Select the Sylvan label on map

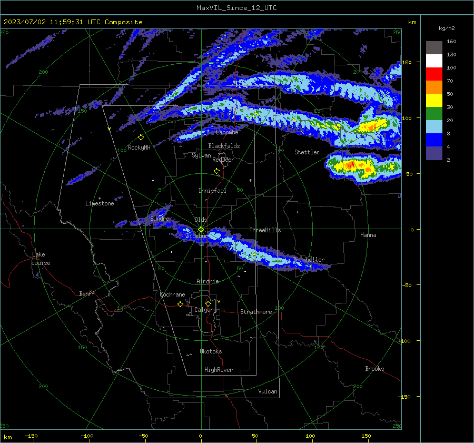click(201, 155)
